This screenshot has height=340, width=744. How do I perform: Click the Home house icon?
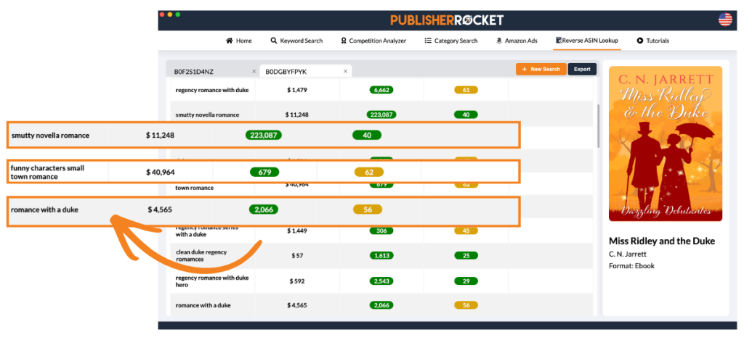tap(230, 41)
